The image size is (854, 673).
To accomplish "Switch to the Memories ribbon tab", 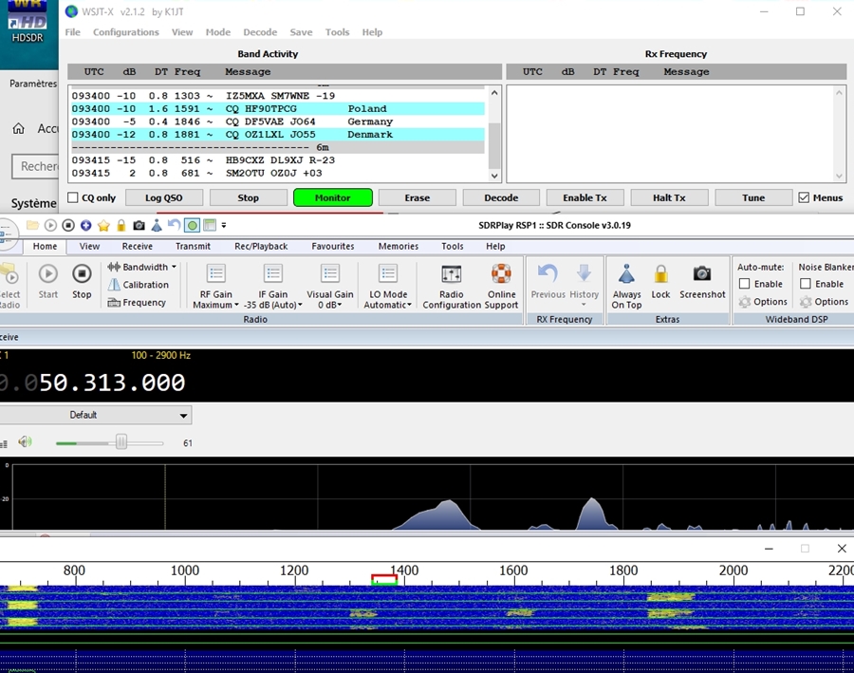I will click(399, 246).
